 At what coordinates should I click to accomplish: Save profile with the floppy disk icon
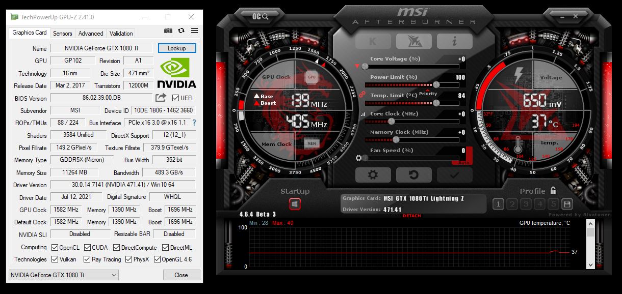point(567,204)
